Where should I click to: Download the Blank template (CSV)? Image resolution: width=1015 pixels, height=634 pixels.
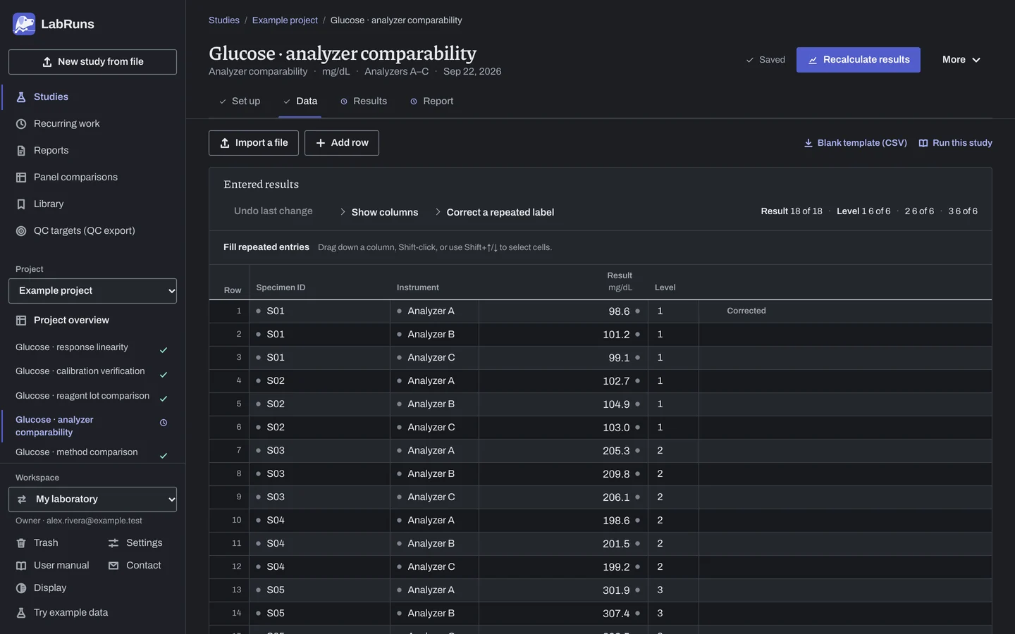[x=855, y=143]
